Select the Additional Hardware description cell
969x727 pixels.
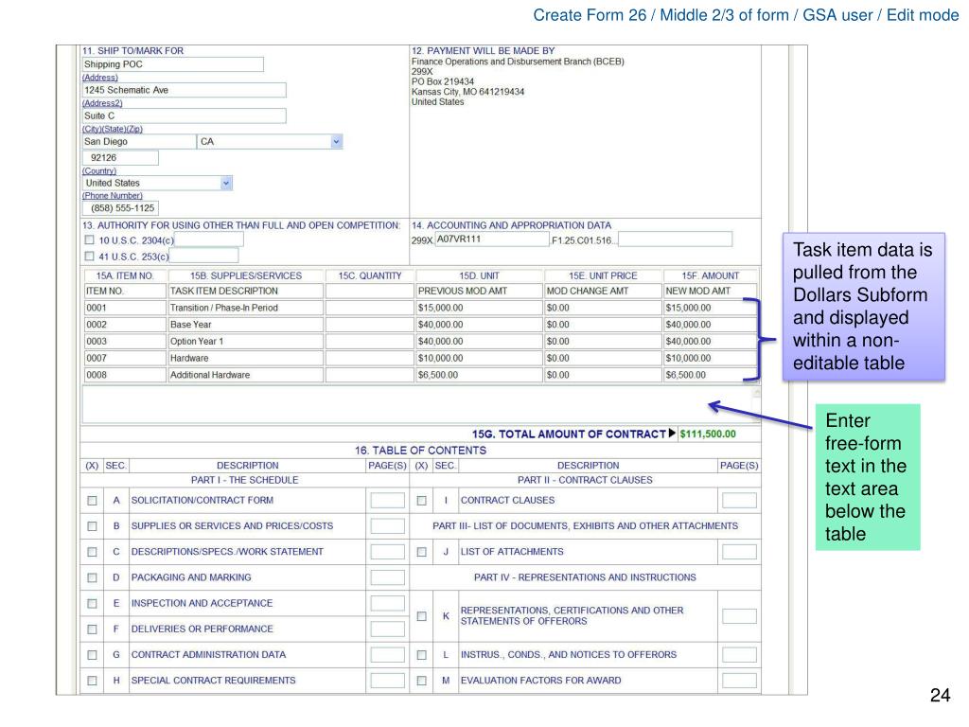coord(245,375)
